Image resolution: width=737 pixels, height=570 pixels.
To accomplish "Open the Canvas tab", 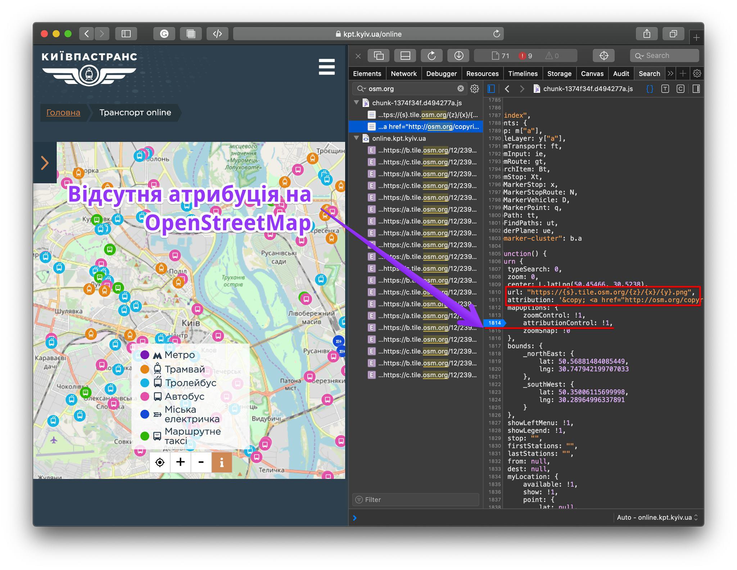I will [x=592, y=73].
